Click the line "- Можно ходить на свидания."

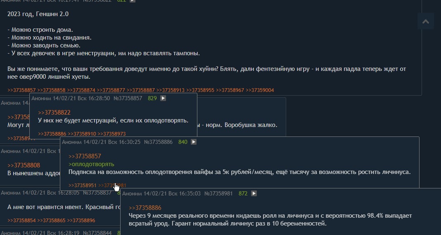click(x=50, y=38)
